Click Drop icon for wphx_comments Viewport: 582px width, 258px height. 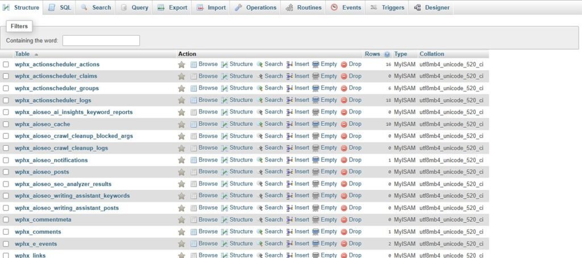pyautogui.click(x=344, y=232)
